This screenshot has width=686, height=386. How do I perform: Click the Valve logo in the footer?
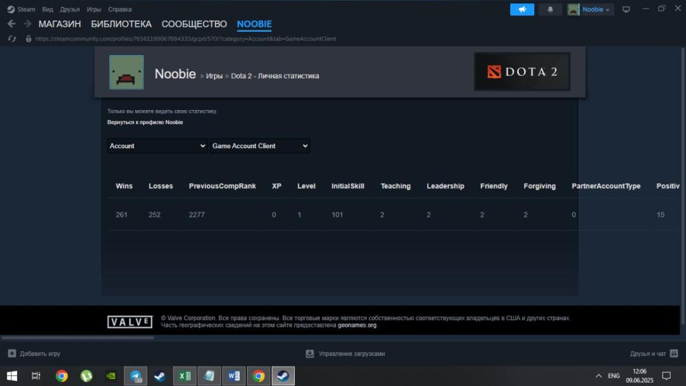click(130, 322)
